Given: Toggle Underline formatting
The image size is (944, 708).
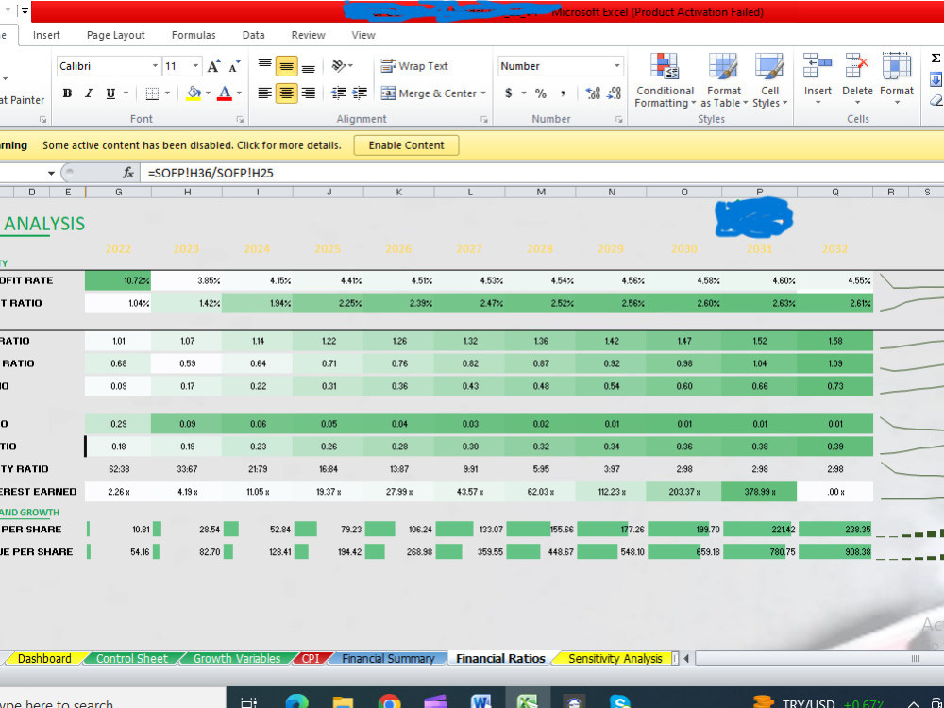Looking at the screenshot, I should [x=110, y=93].
